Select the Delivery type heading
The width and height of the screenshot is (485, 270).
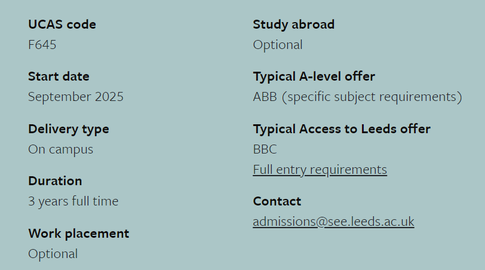point(69,129)
